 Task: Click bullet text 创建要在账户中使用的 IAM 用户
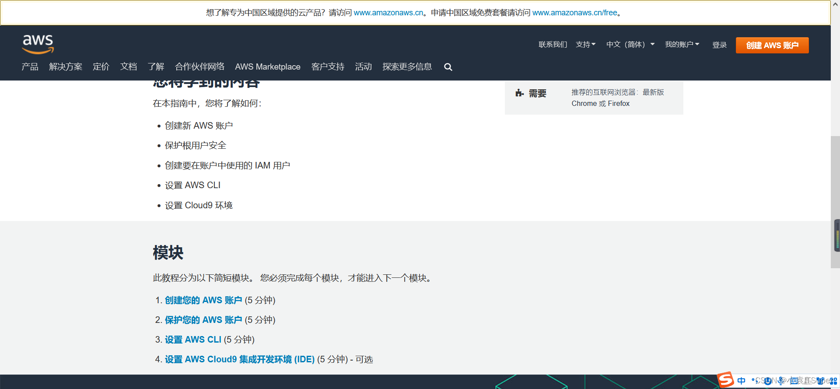coord(227,165)
